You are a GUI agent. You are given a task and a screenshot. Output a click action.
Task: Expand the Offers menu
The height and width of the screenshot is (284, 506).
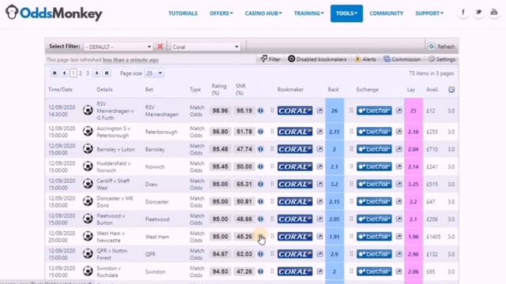221,13
